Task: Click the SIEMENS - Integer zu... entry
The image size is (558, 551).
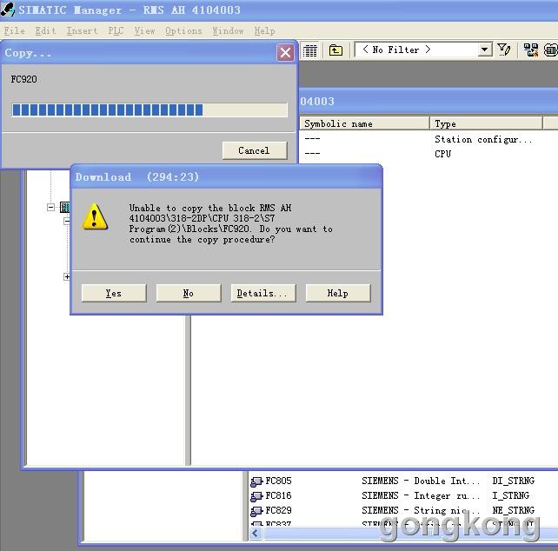Action: [x=421, y=495]
